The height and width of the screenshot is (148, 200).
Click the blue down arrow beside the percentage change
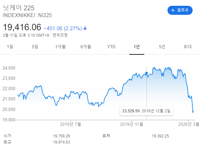tap(85, 28)
